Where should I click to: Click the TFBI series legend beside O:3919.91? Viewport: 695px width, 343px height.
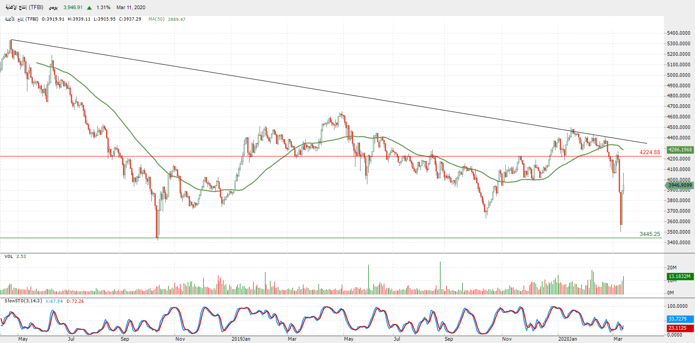coord(21,19)
